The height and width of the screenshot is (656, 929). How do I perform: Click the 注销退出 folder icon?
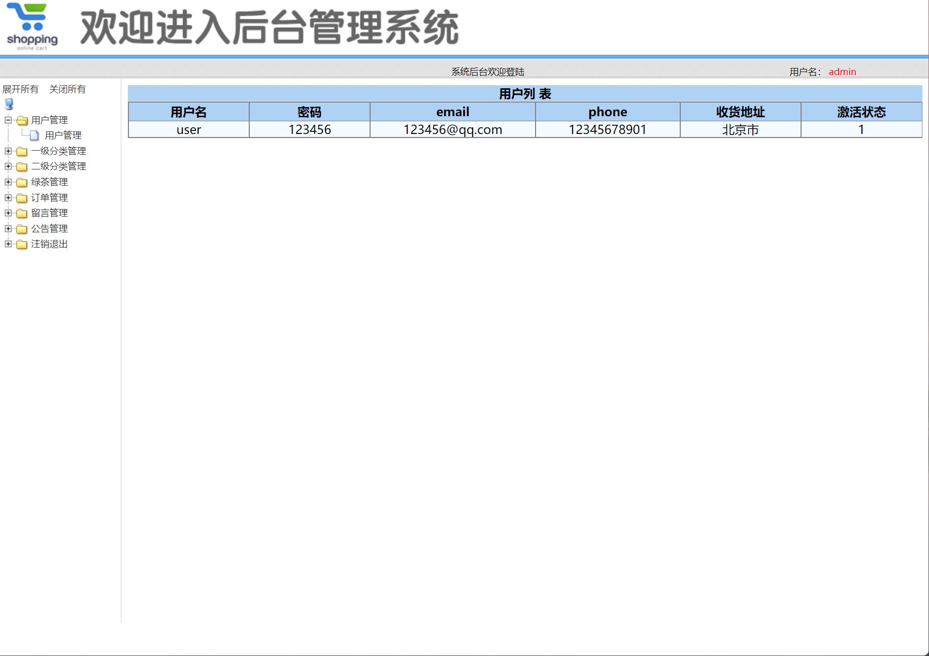coord(21,244)
